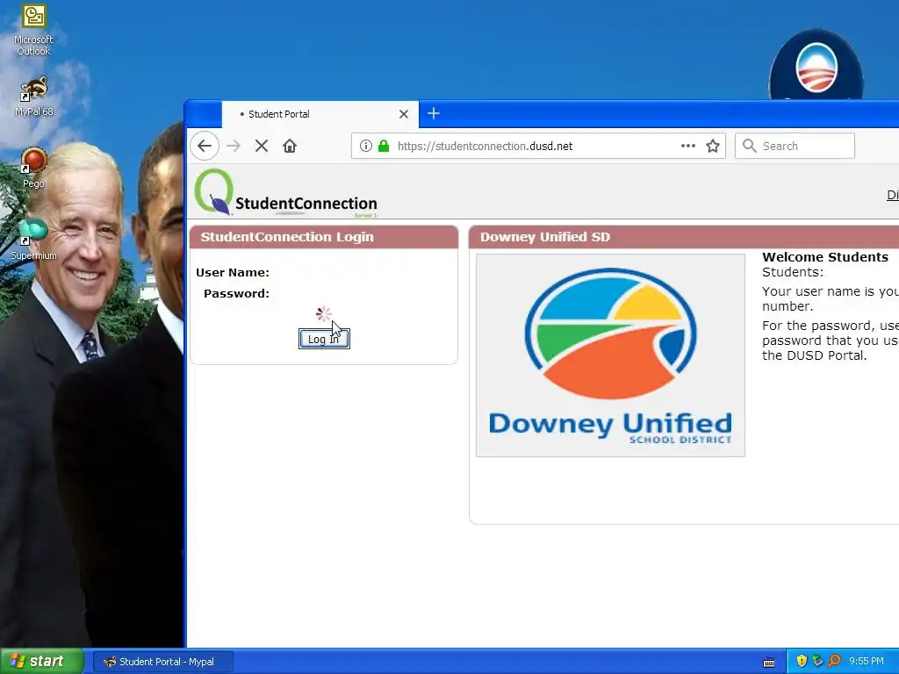Open the MyPal 68 desktop shortcut
899x674 pixels.
coord(33,97)
